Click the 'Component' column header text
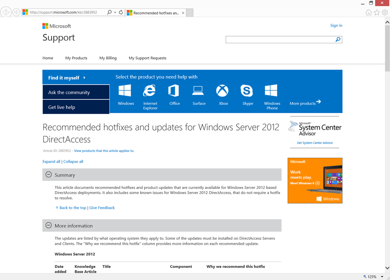 coord(181,267)
